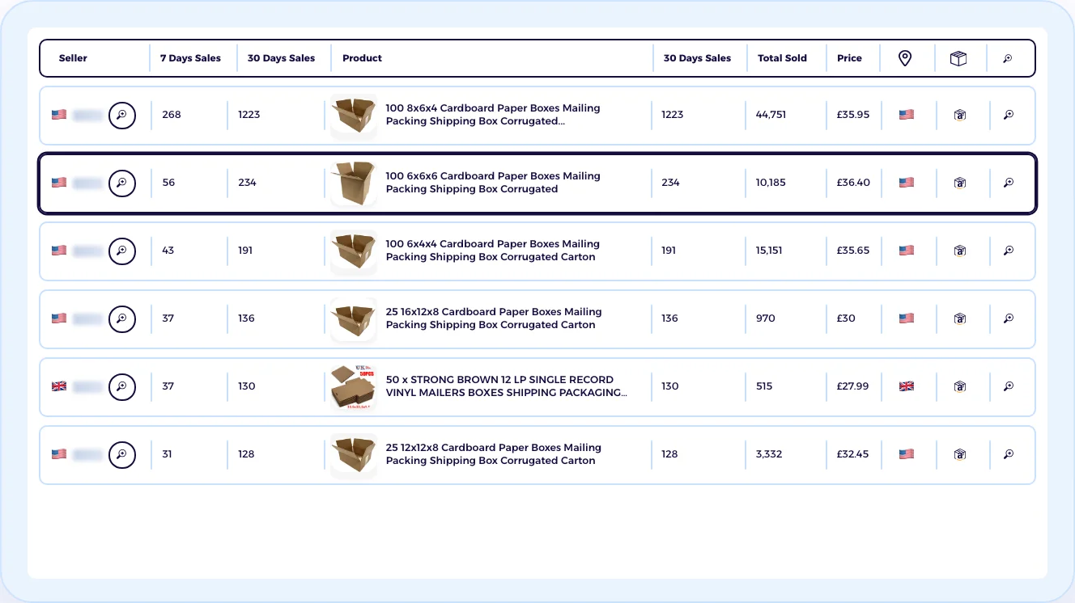Click seller search icon in 12x12x8 boxes row
The height and width of the screenshot is (603, 1075).
[122, 454]
